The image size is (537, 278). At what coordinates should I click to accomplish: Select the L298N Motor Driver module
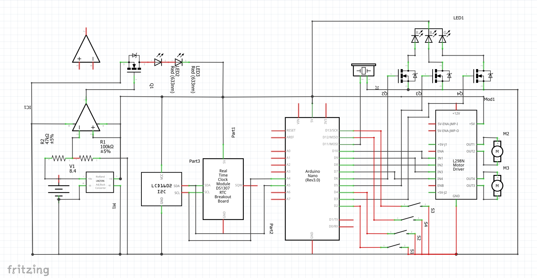456,155
